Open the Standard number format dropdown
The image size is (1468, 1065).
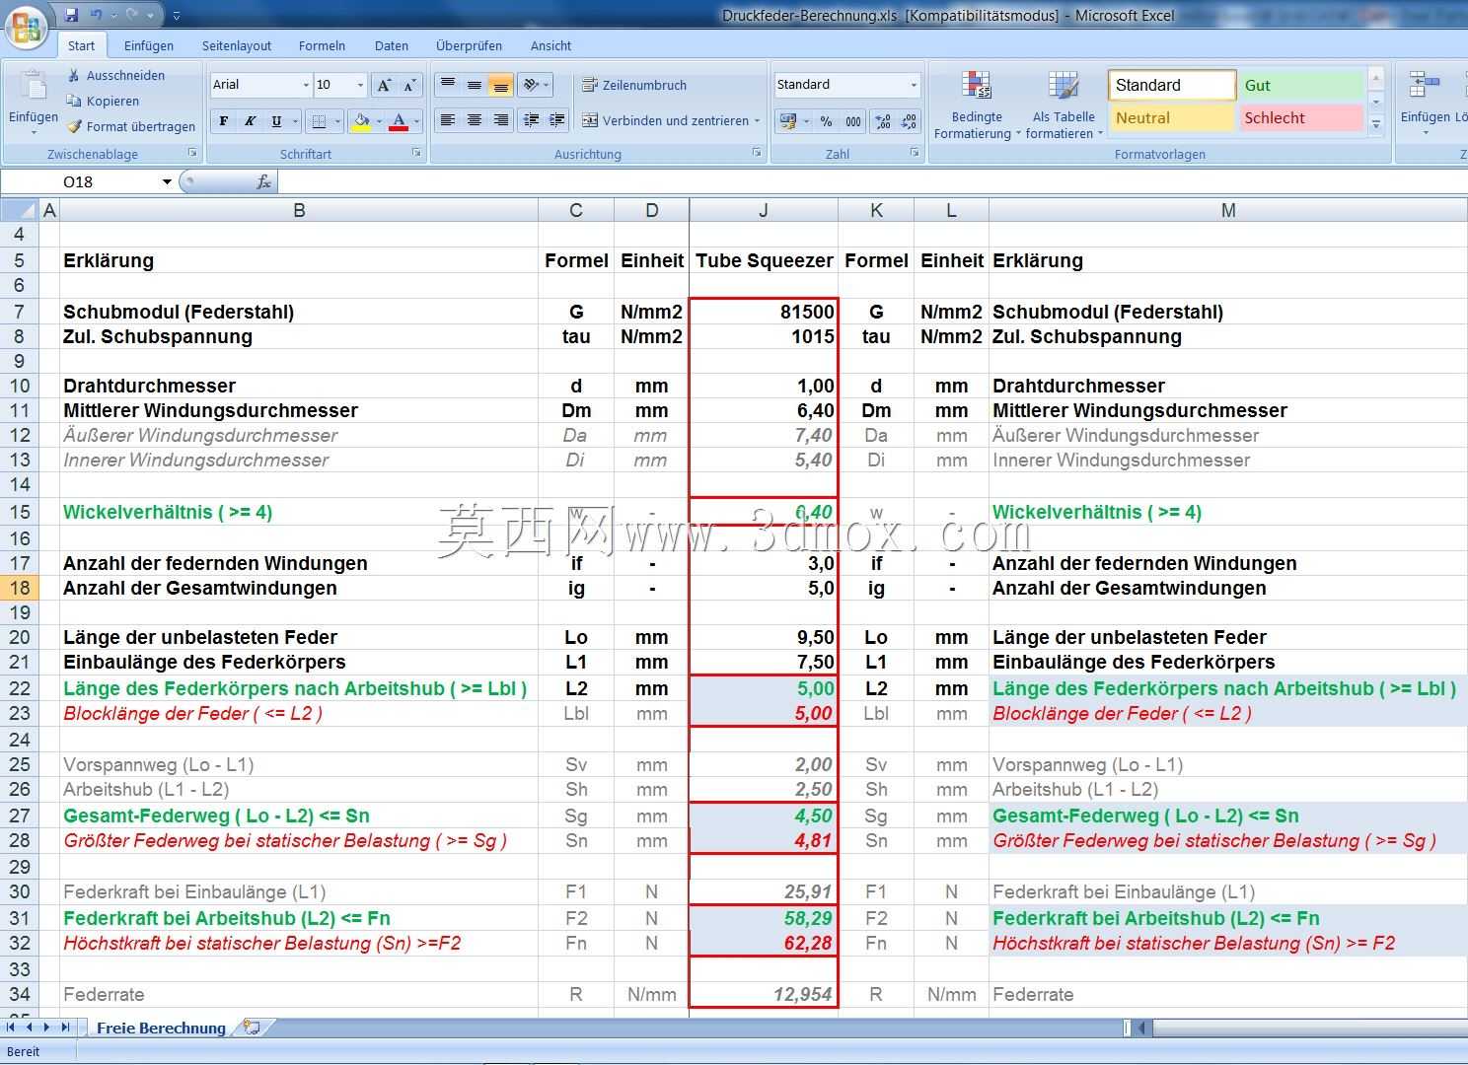914,85
